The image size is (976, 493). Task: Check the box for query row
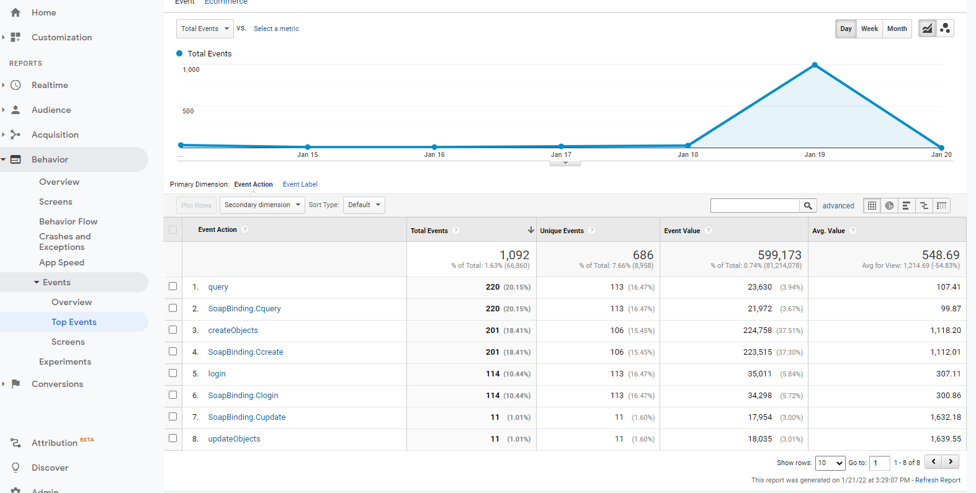tap(173, 286)
